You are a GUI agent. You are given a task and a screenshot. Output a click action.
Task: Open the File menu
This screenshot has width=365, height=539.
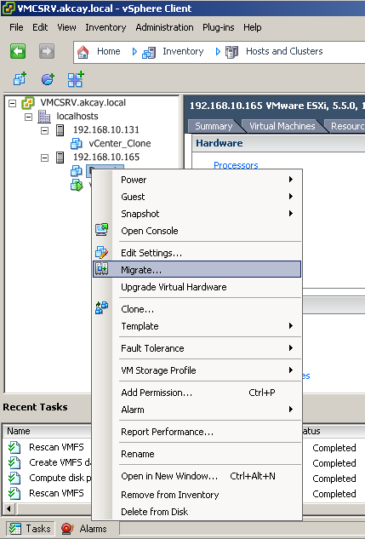click(x=16, y=27)
